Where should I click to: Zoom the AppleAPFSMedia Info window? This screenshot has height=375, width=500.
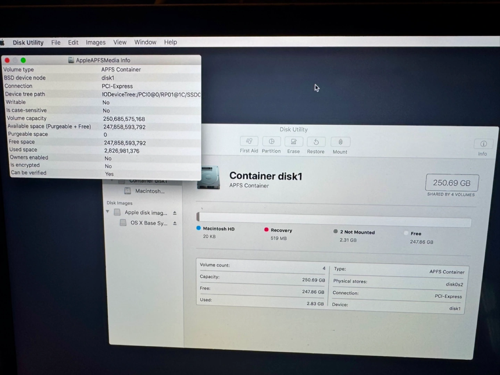coord(23,60)
